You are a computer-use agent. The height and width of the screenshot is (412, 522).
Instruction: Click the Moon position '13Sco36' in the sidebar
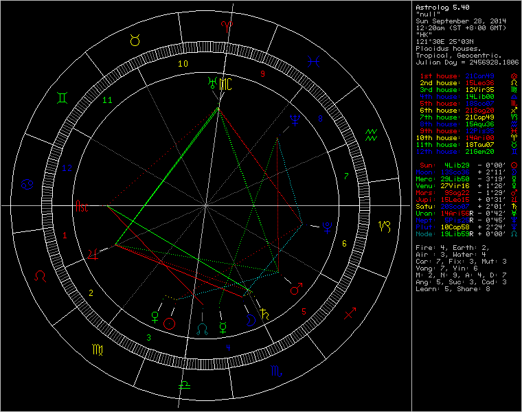pyautogui.click(x=455, y=172)
